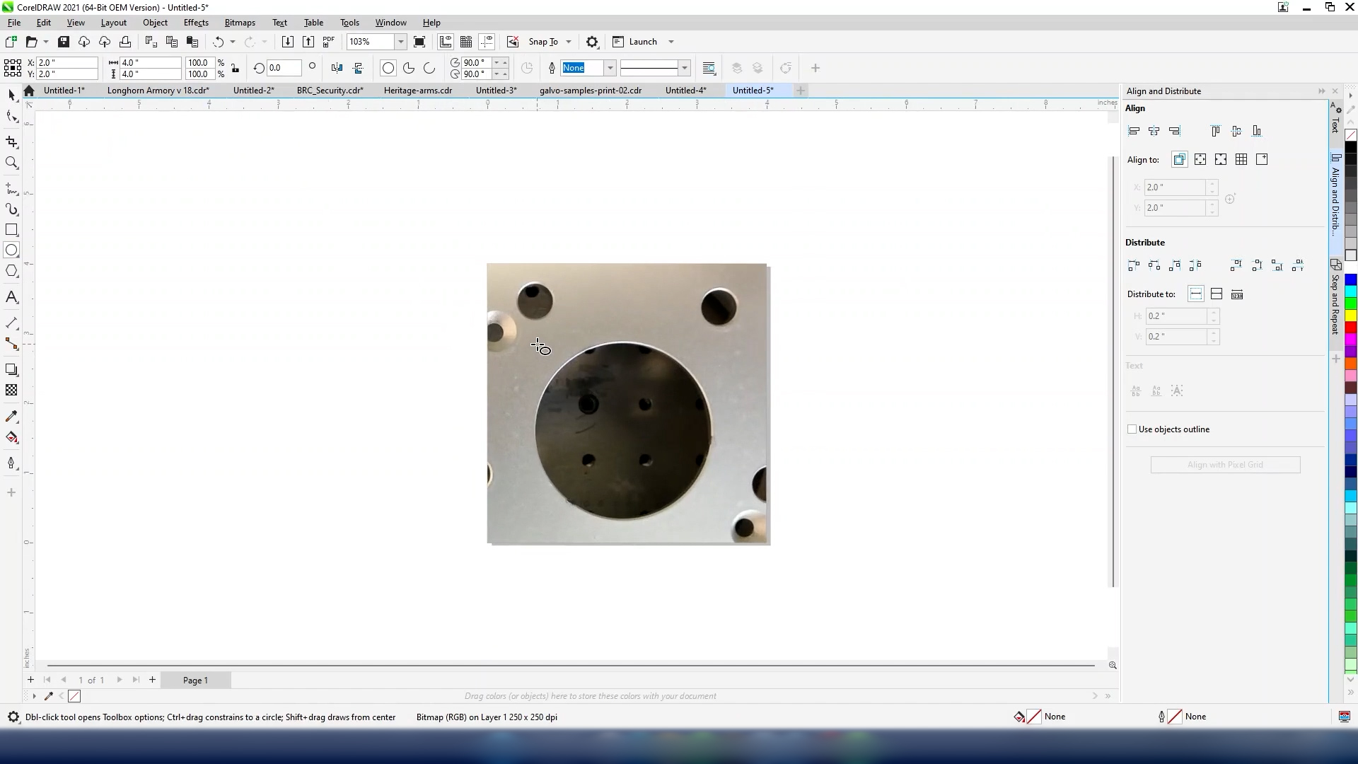Pick the Rectangle tool
1358x764 pixels.
point(11,230)
